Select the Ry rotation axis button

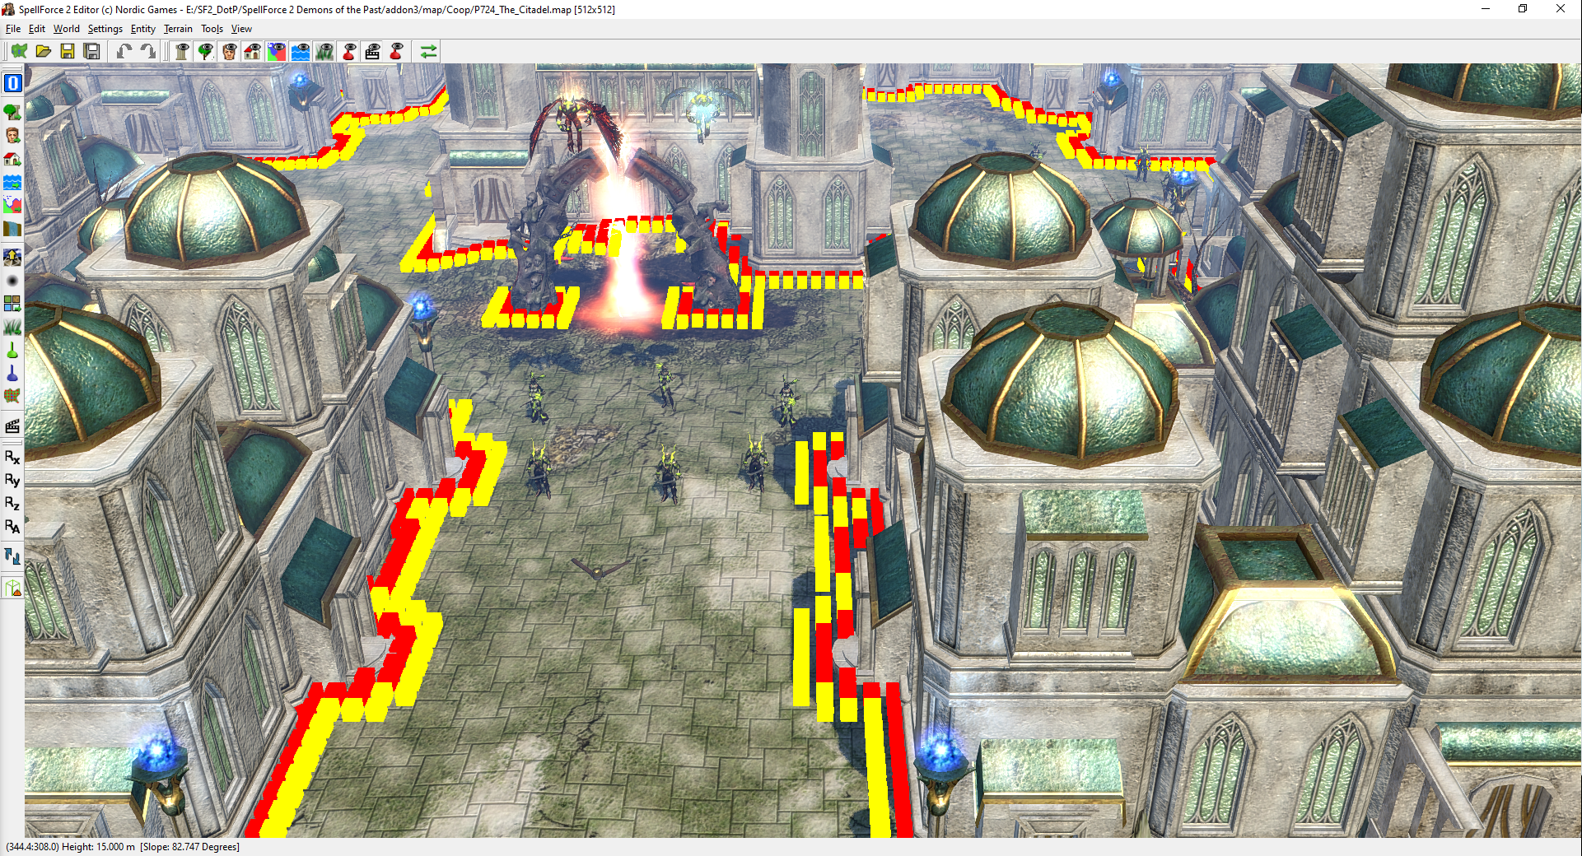tap(12, 480)
